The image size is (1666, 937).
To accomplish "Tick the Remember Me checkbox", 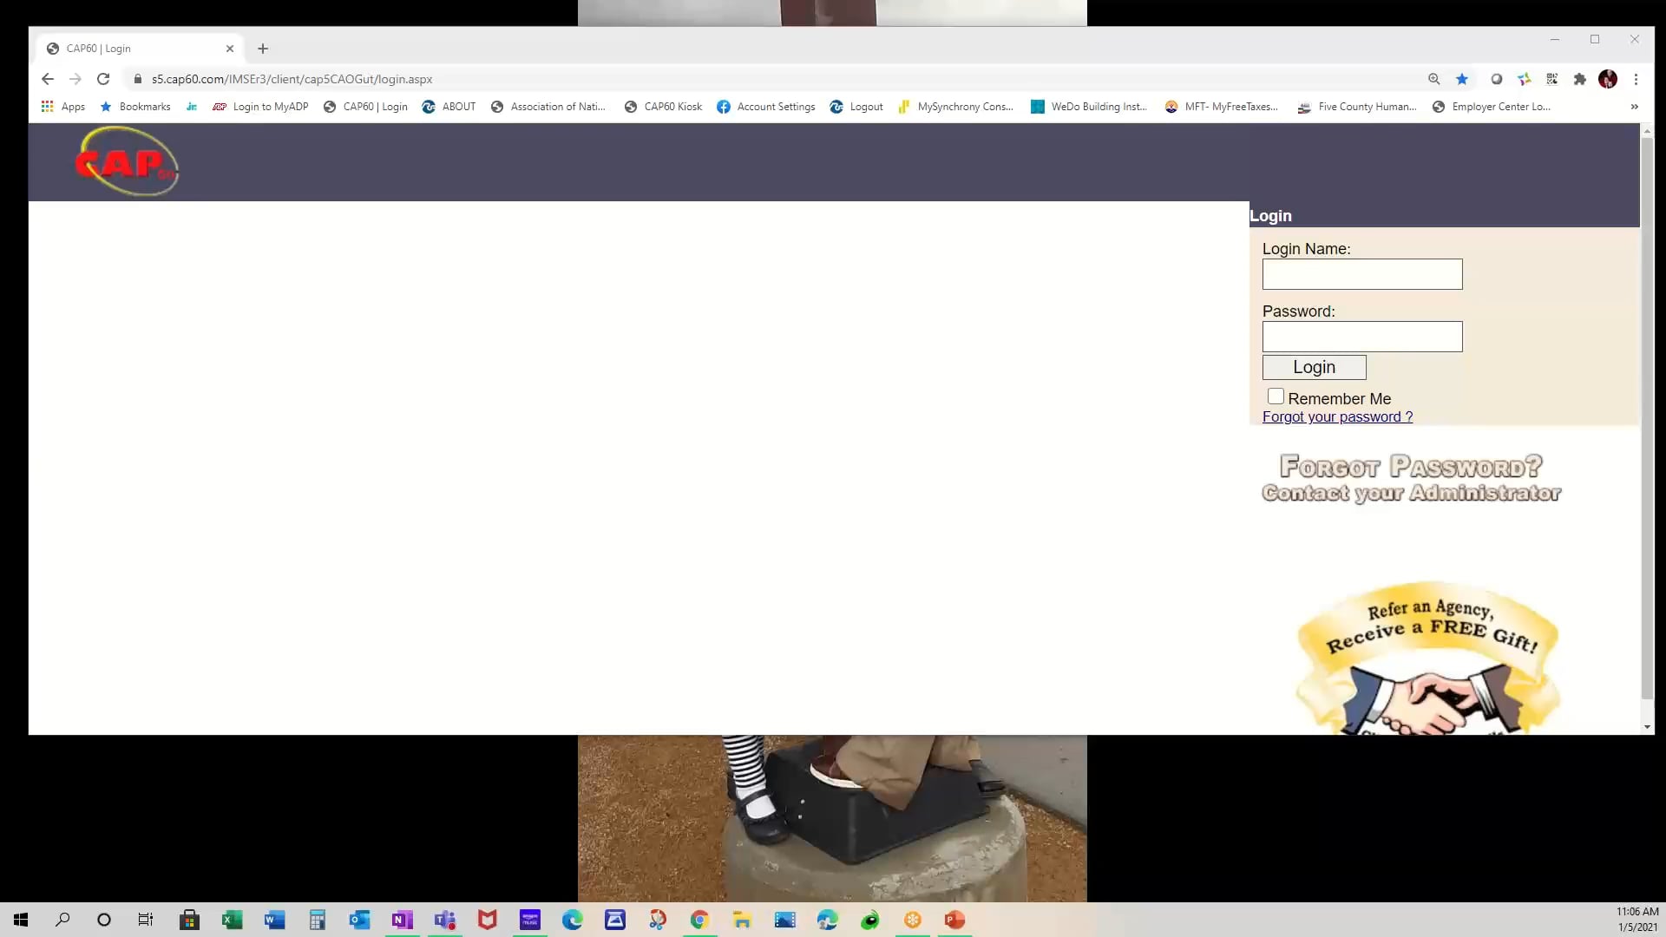I will point(1276,396).
